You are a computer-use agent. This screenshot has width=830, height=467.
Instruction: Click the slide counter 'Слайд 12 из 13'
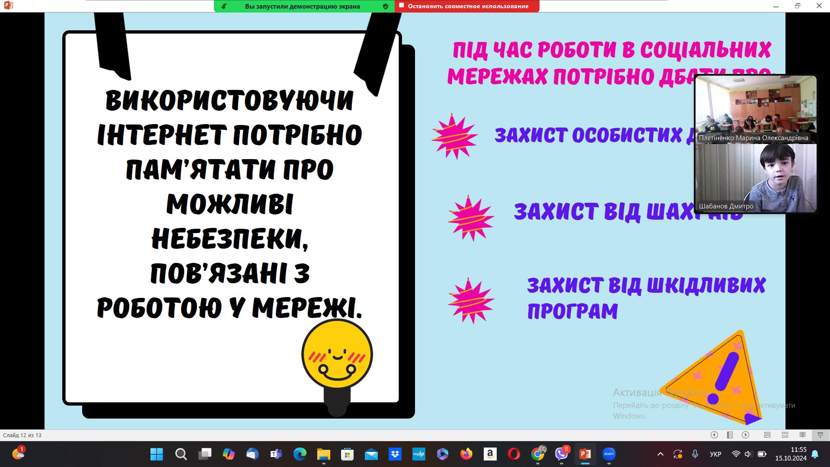pyautogui.click(x=22, y=435)
